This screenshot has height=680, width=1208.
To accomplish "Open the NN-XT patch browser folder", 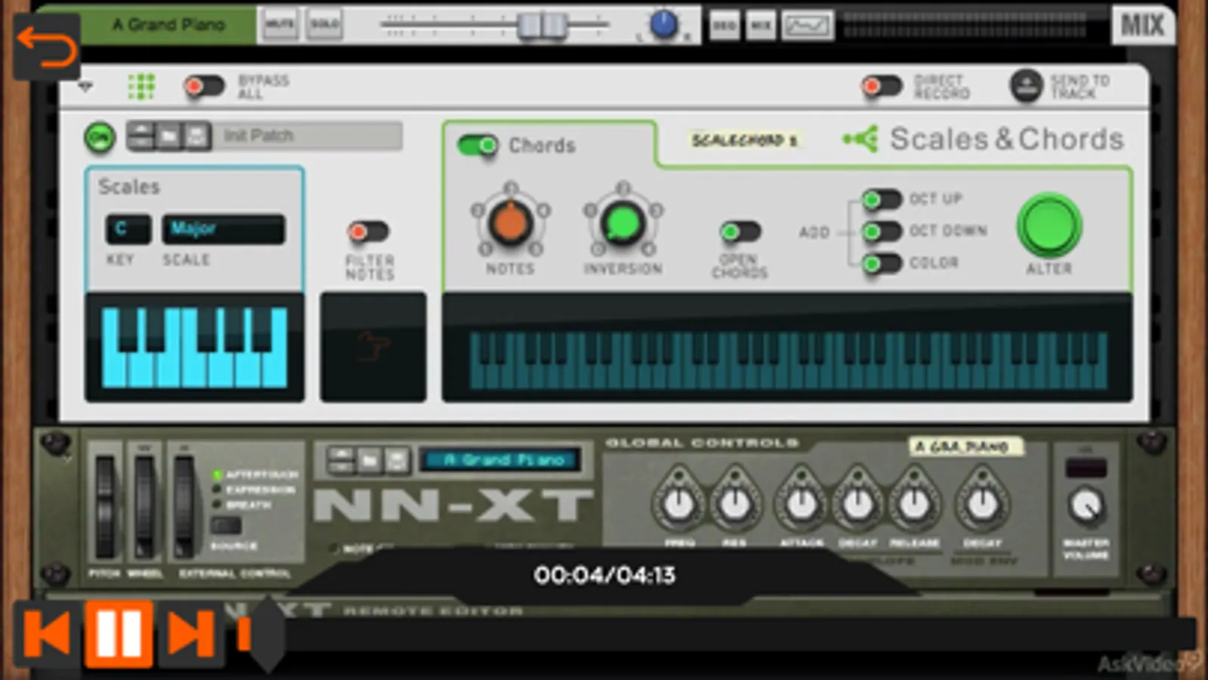I will coord(369,460).
